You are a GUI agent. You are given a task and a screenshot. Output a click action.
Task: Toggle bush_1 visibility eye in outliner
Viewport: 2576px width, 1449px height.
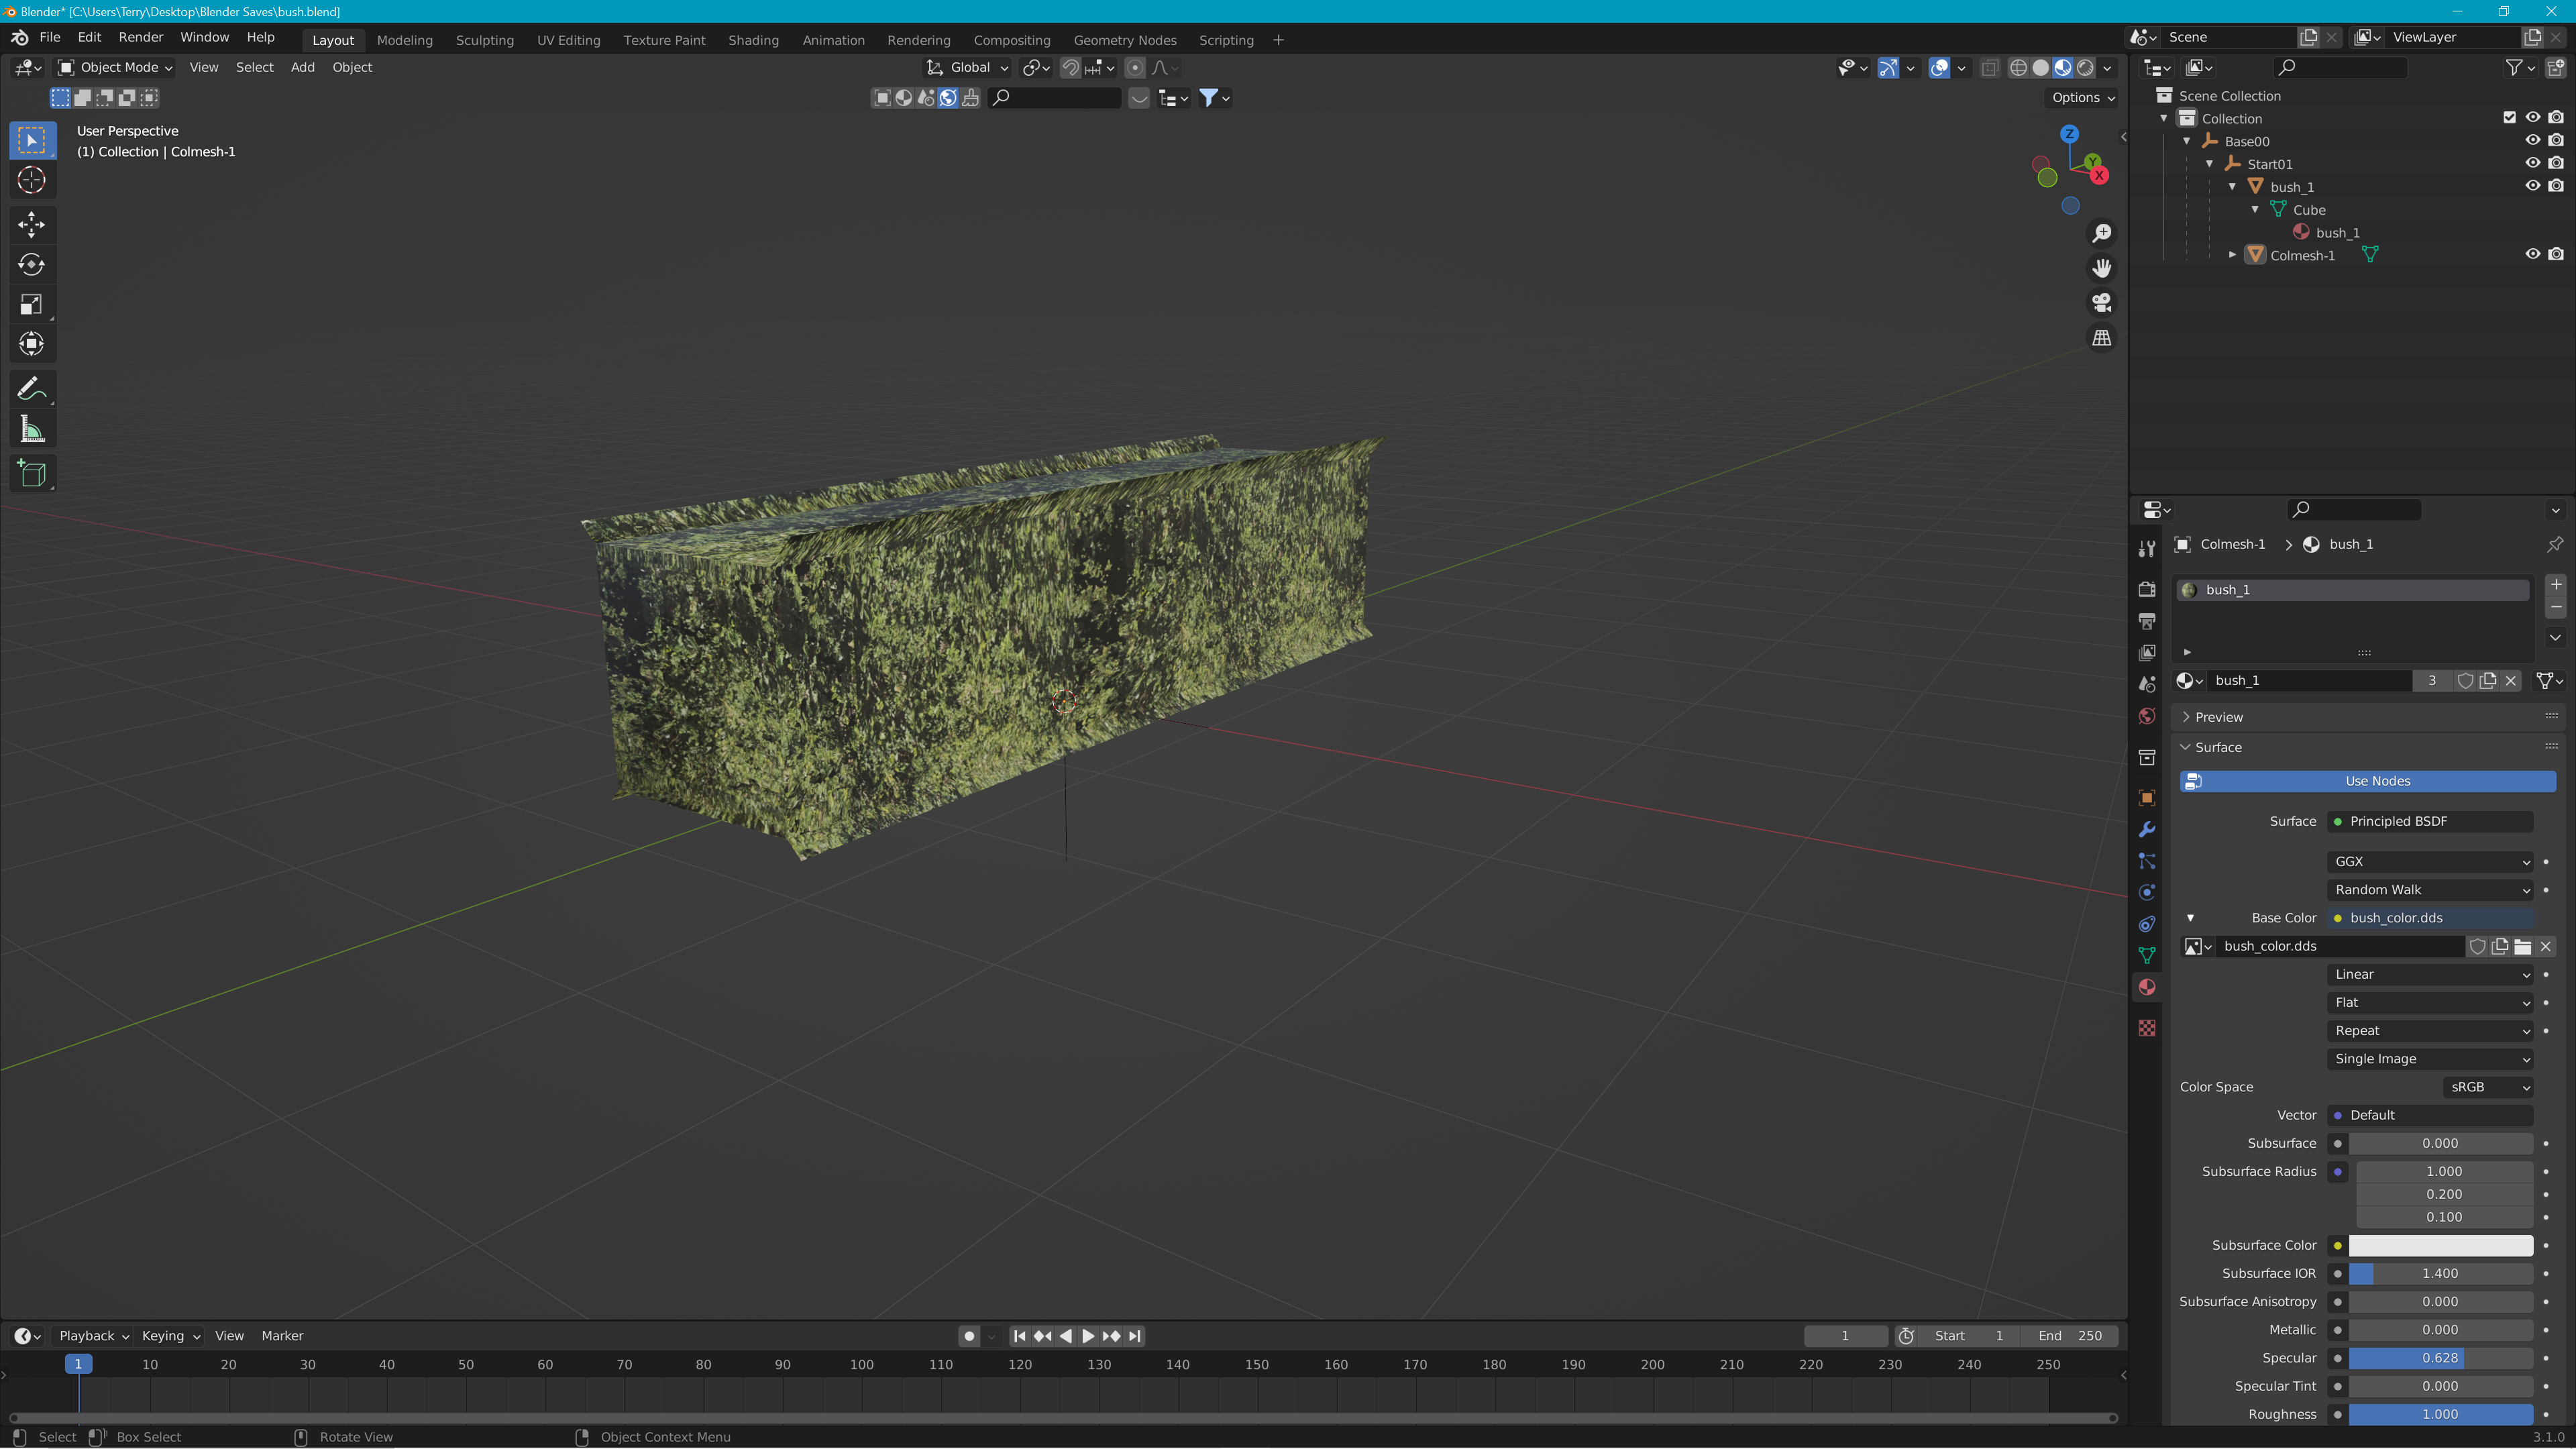[x=2532, y=186]
